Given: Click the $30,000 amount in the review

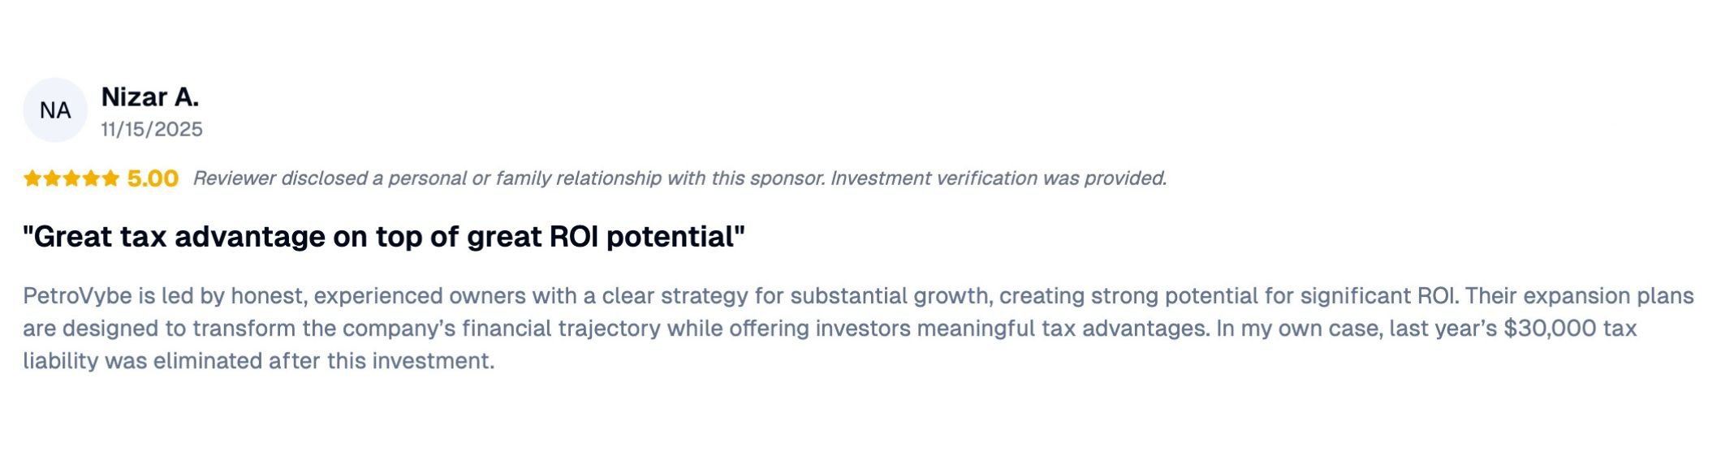Looking at the screenshot, I should point(1551,329).
